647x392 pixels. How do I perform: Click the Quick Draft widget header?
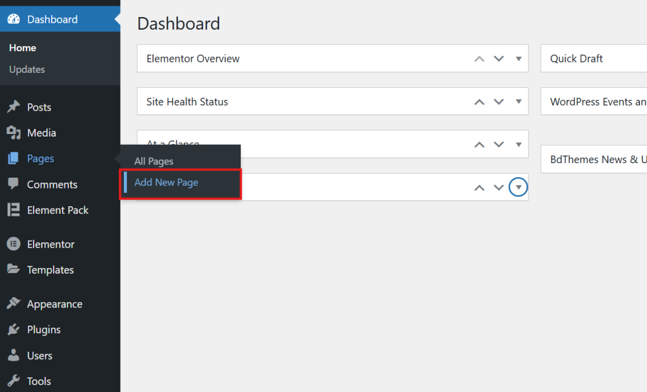(x=576, y=59)
